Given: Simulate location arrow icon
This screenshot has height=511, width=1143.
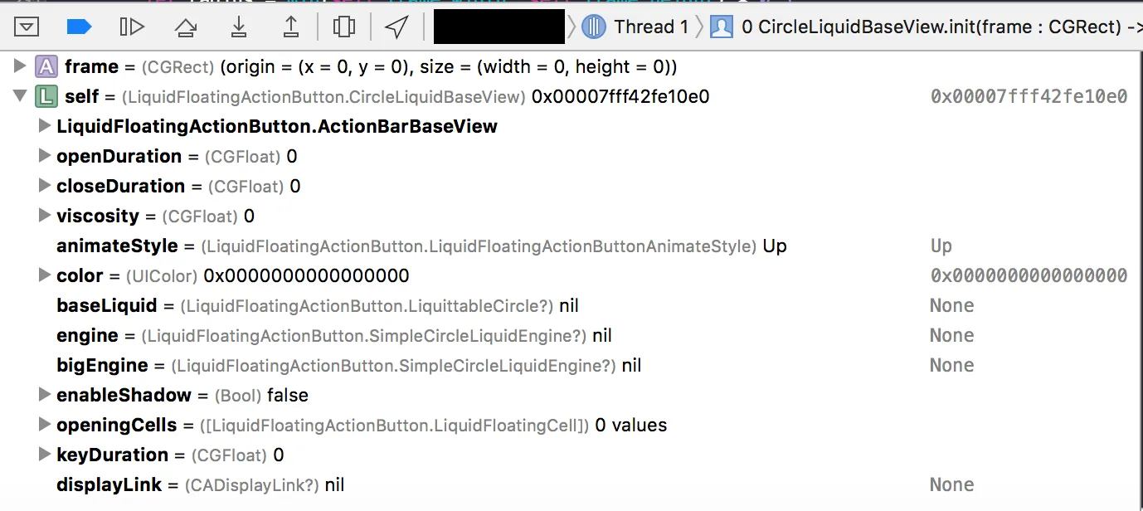Looking at the screenshot, I should click(396, 27).
